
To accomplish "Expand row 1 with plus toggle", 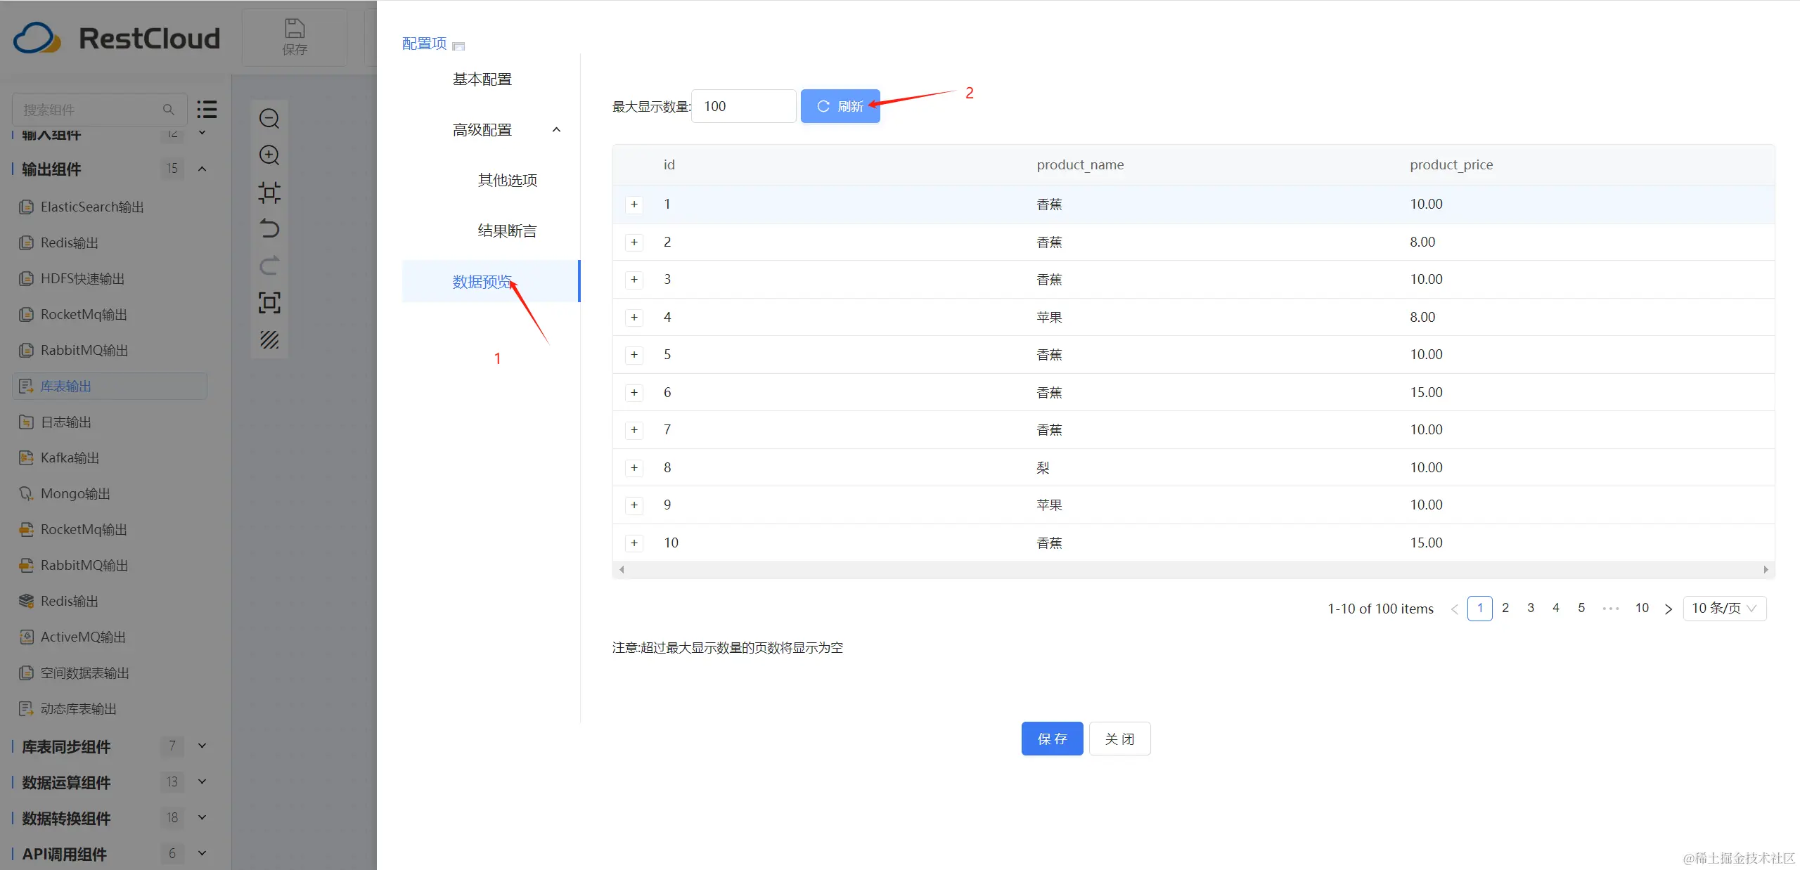I will tap(634, 204).
